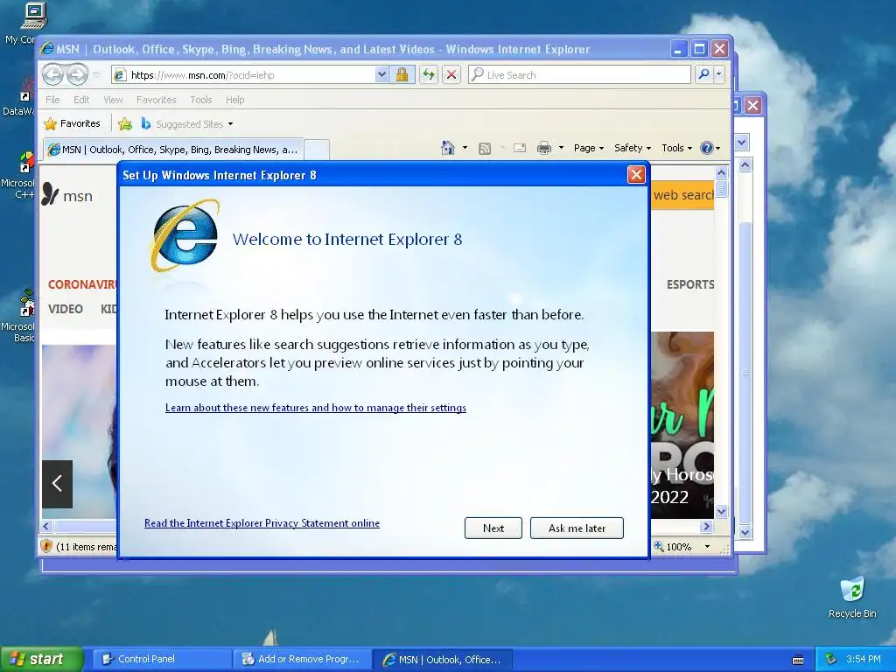896x672 pixels.
Task: Open a new blank tab
Action: (x=317, y=150)
